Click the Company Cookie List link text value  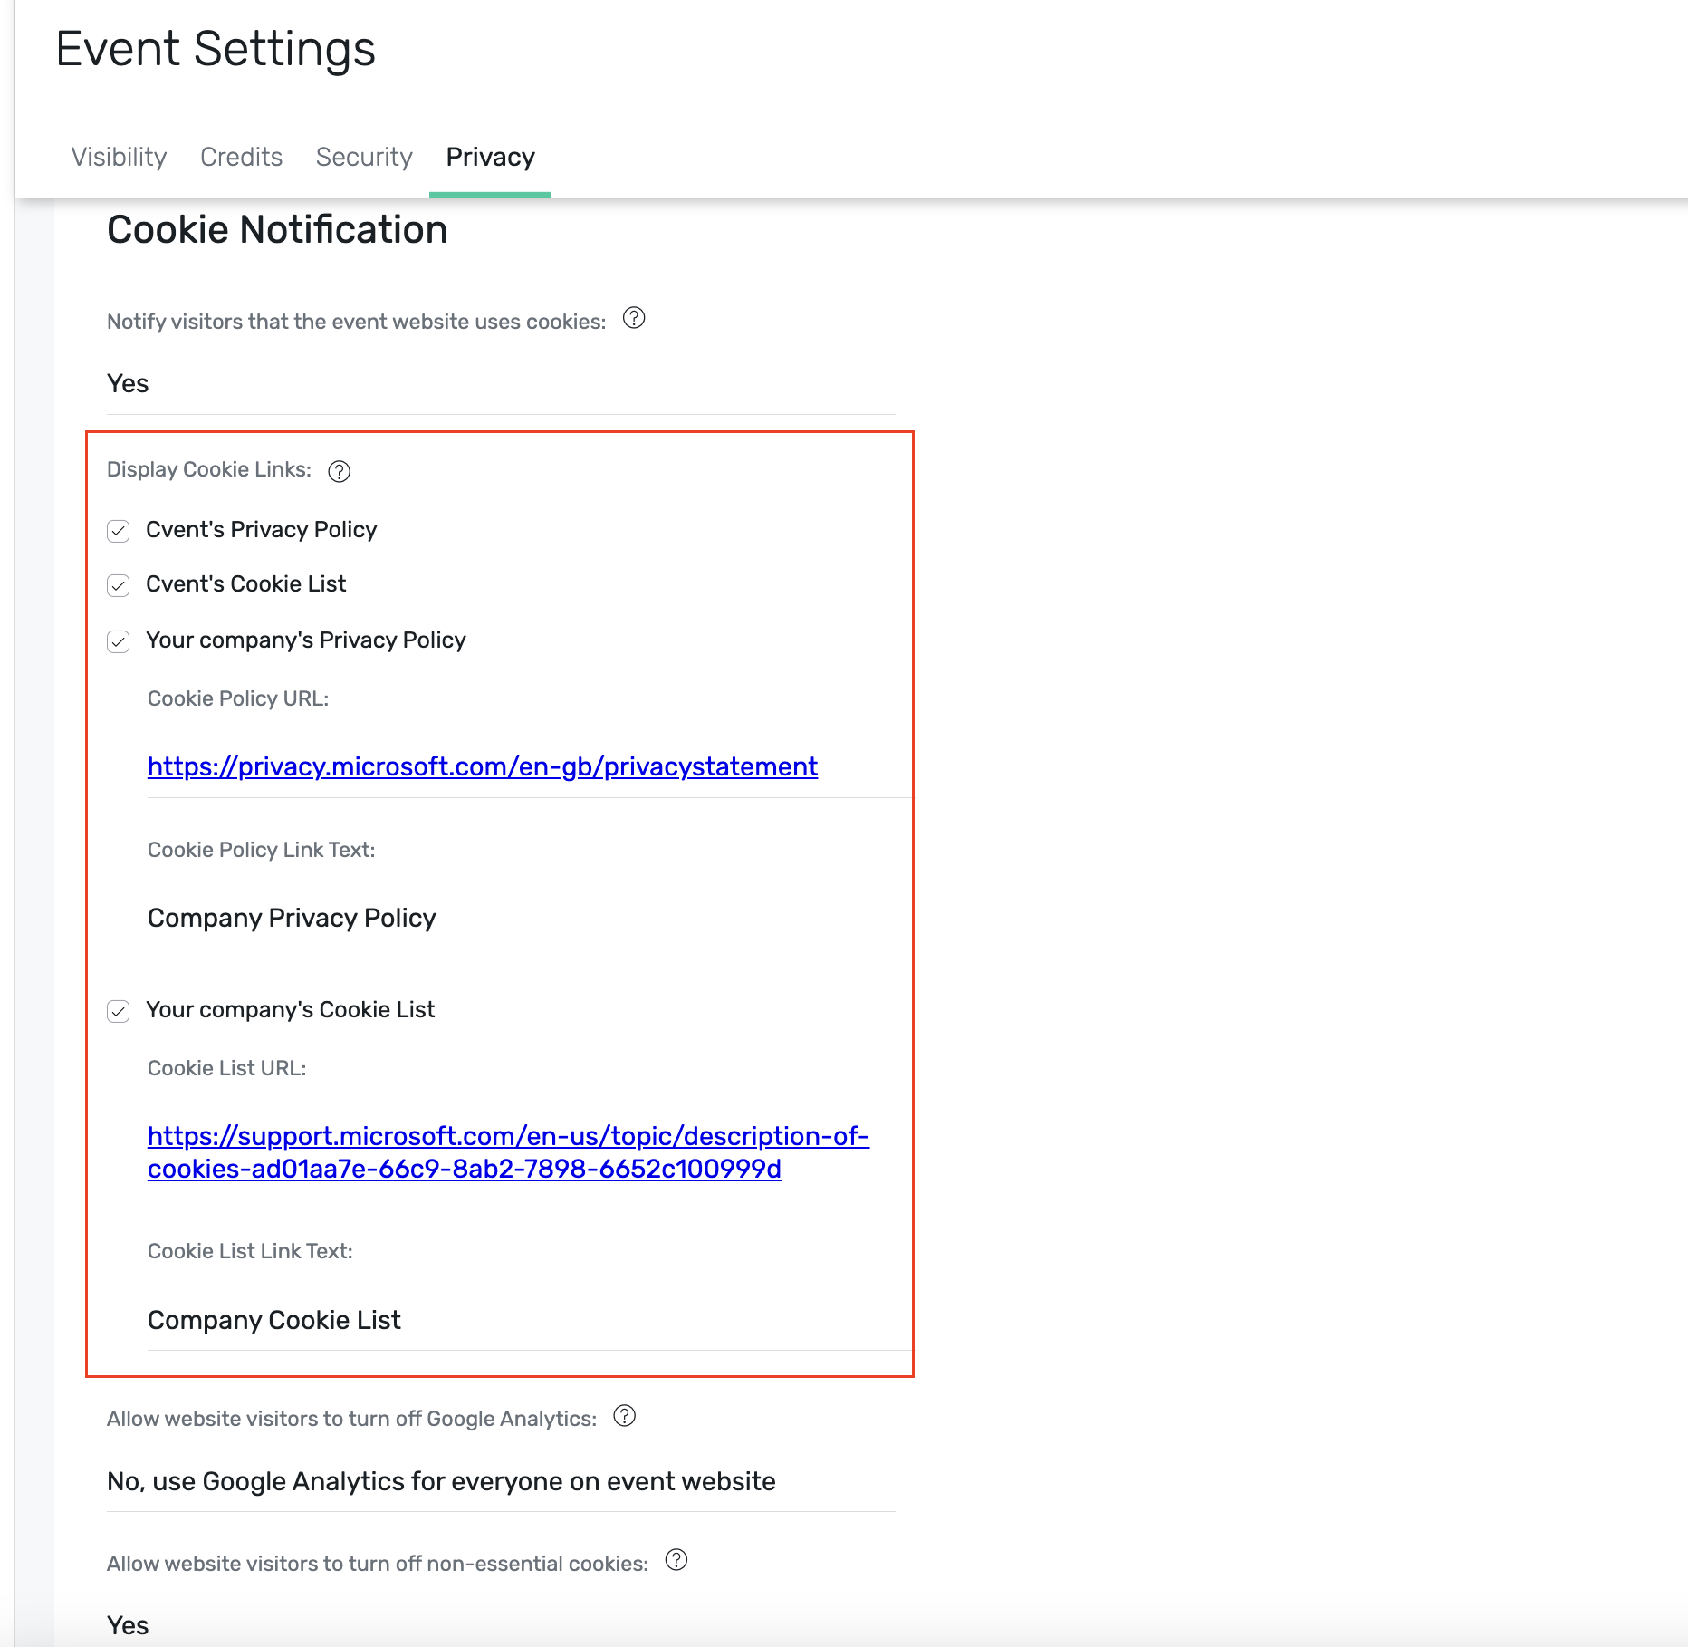pyautogui.click(x=274, y=1320)
